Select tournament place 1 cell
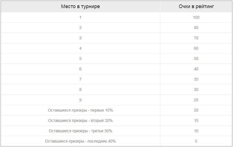233x147 pixels. click(80, 17)
